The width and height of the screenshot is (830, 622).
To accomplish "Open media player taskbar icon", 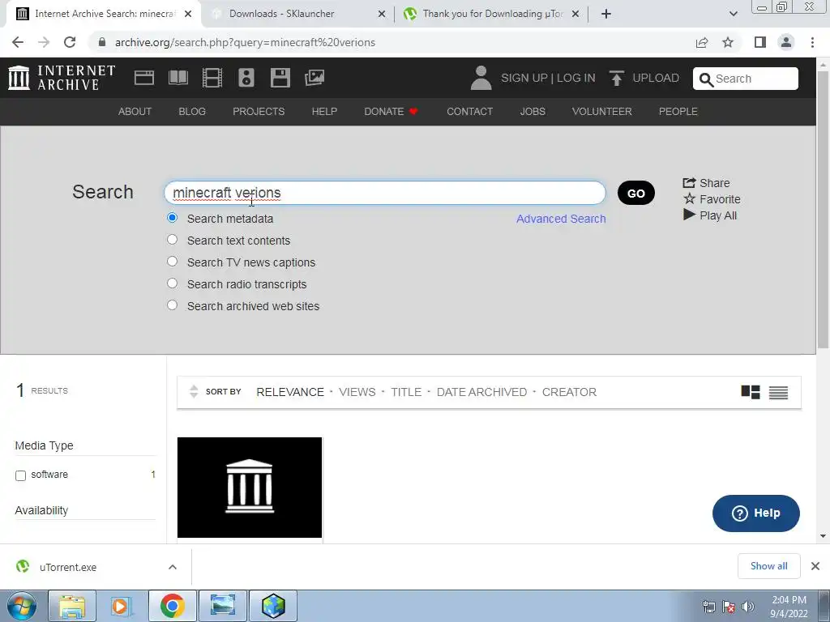I will 122,606.
